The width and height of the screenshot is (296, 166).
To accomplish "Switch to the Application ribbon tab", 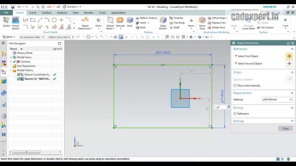I will click(x=118, y=12).
